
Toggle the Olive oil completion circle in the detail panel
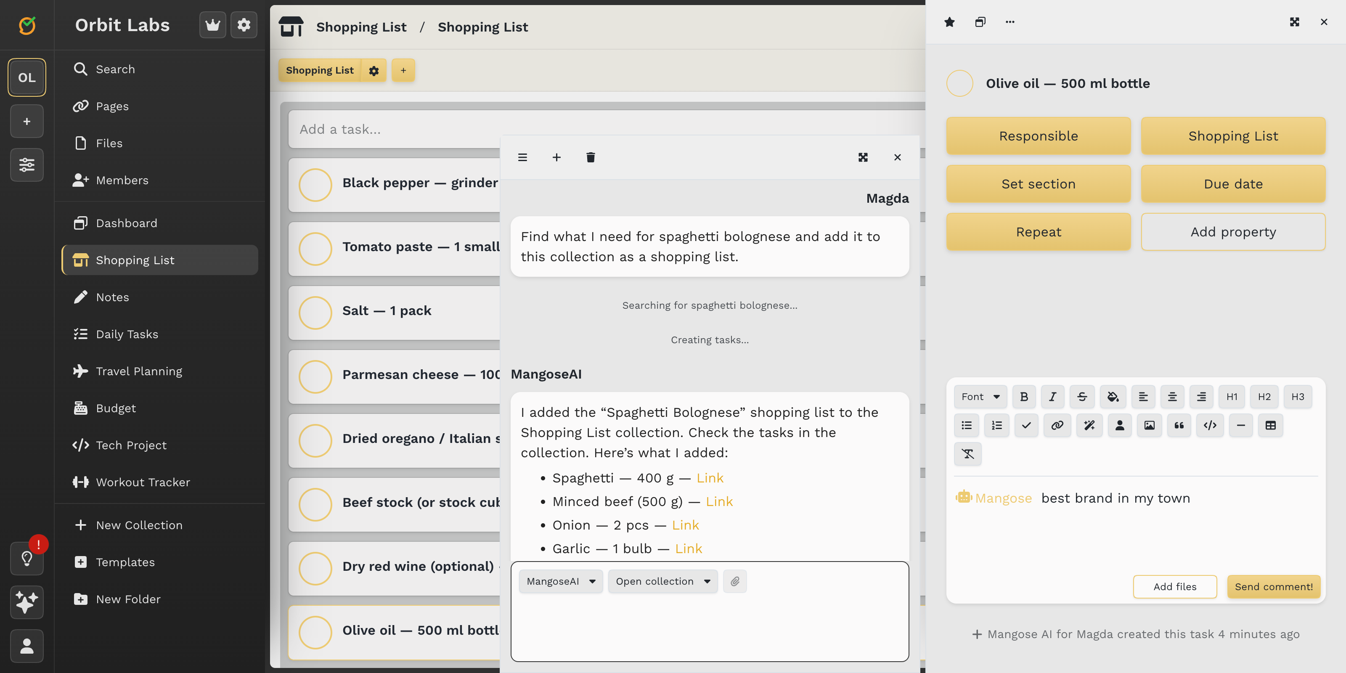tap(959, 83)
